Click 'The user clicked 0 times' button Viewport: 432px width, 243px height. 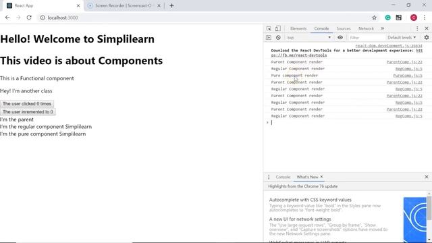point(27,103)
